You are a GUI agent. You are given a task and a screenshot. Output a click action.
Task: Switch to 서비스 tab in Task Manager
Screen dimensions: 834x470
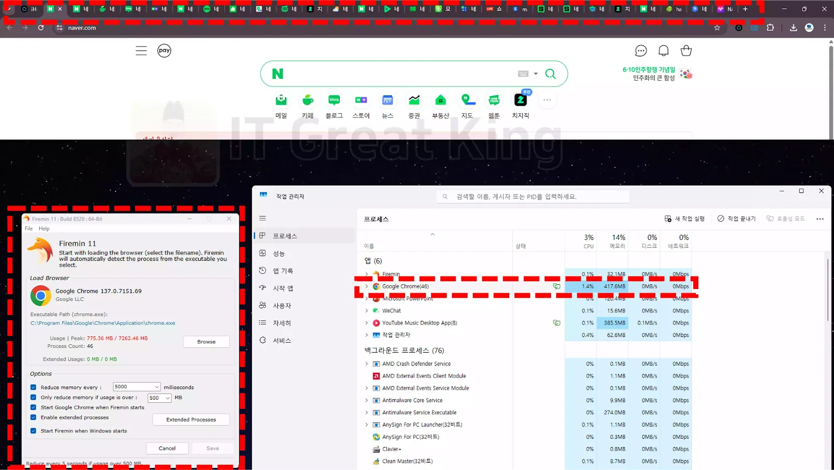point(304,340)
